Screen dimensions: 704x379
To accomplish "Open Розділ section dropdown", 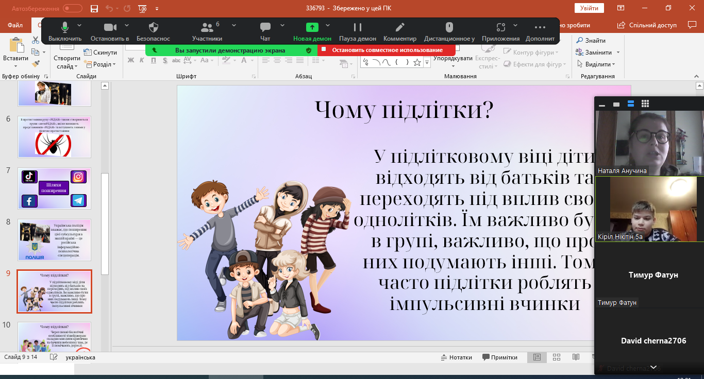I will pos(100,64).
